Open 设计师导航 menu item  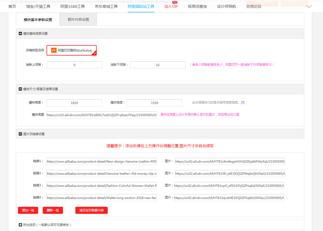coord(226,7)
